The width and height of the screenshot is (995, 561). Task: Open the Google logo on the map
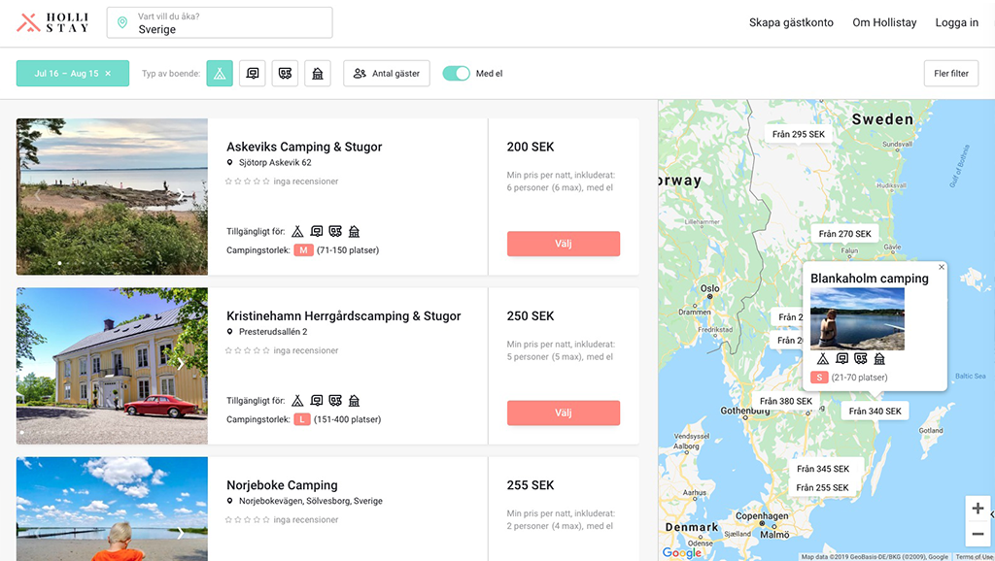click(682, 553)
